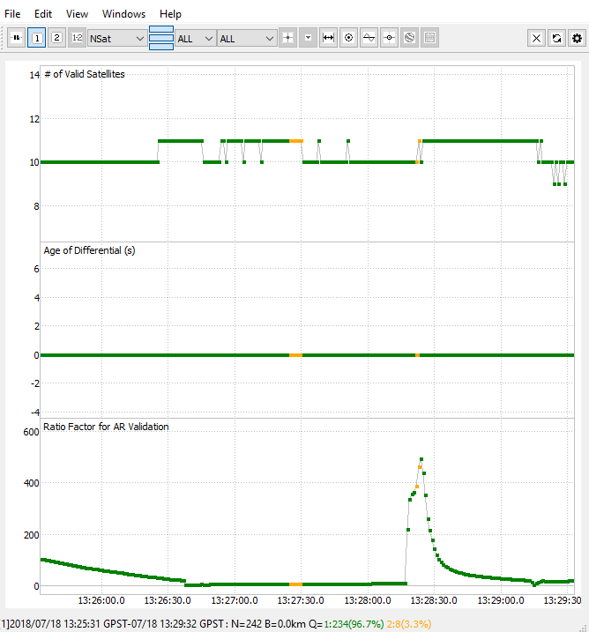Screen dimensions: 589x632
Task: Expand the second ALL dropdown
Action: (x=247, y=39)
